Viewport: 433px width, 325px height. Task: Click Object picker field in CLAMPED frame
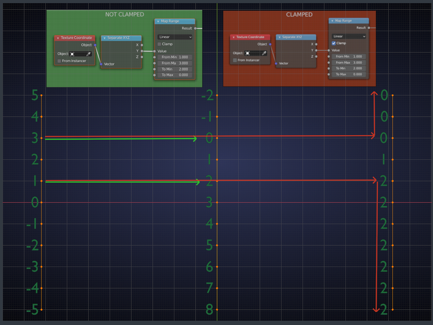coord(256,53)
